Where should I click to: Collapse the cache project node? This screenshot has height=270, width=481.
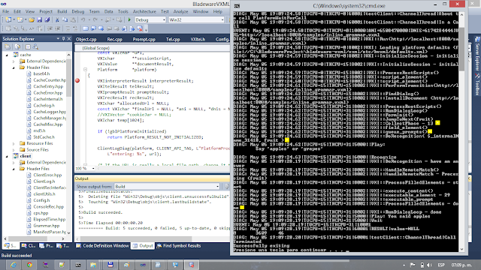click(7, 55)
